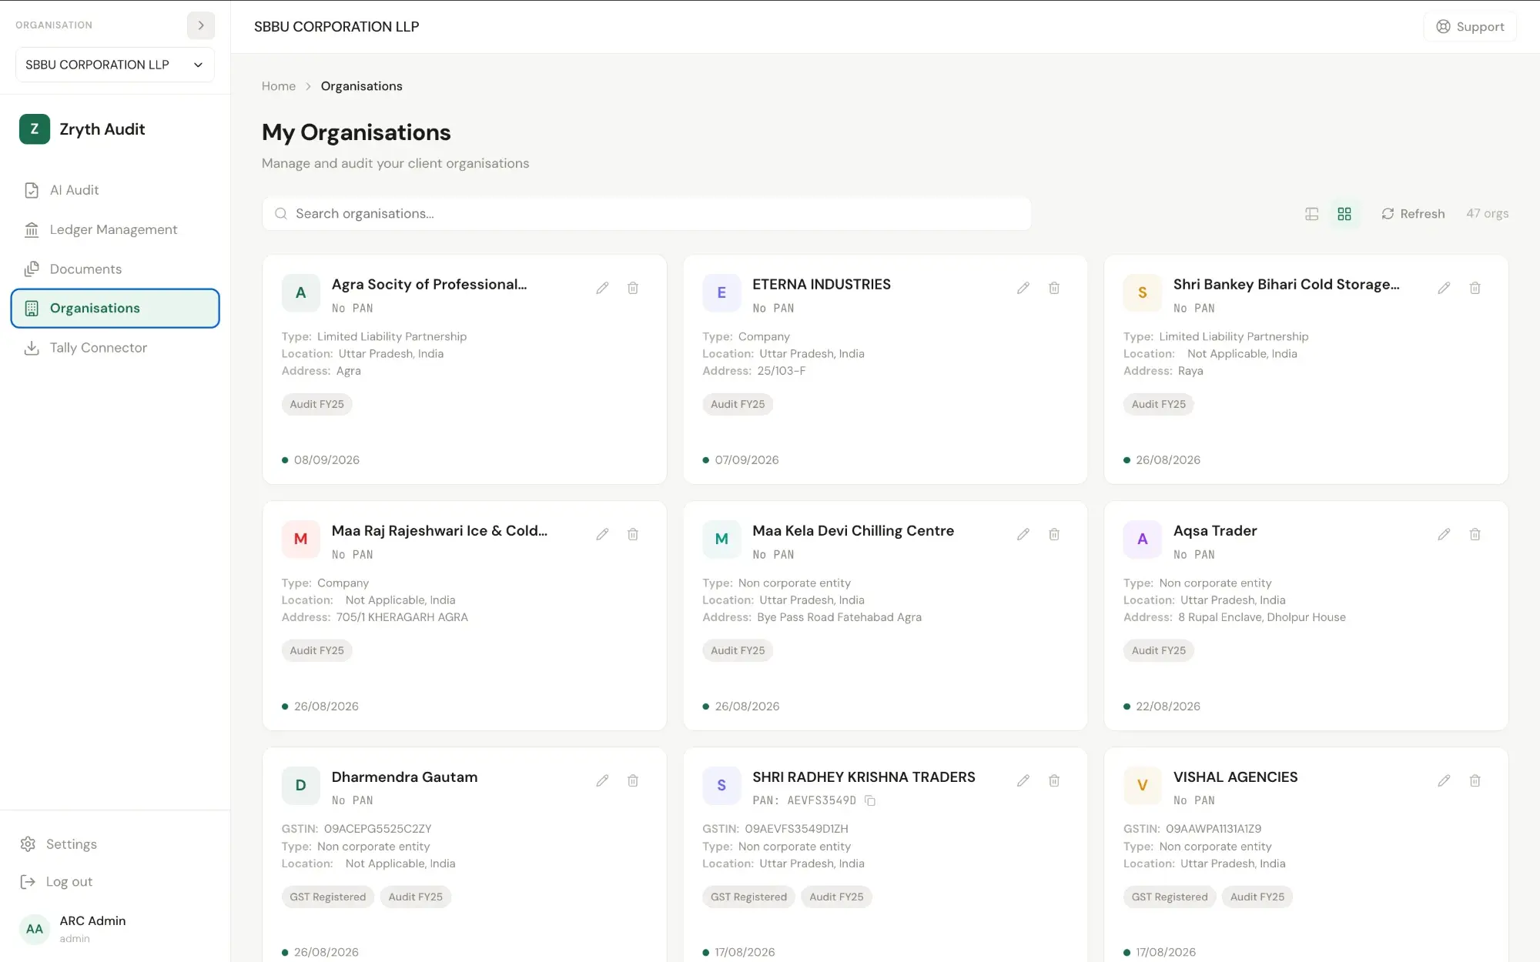Screen dimensions: 1540x962
Task: Delete SHRI RADHEY KRISHNA TRADERS
Action: tap(1054, 780)
